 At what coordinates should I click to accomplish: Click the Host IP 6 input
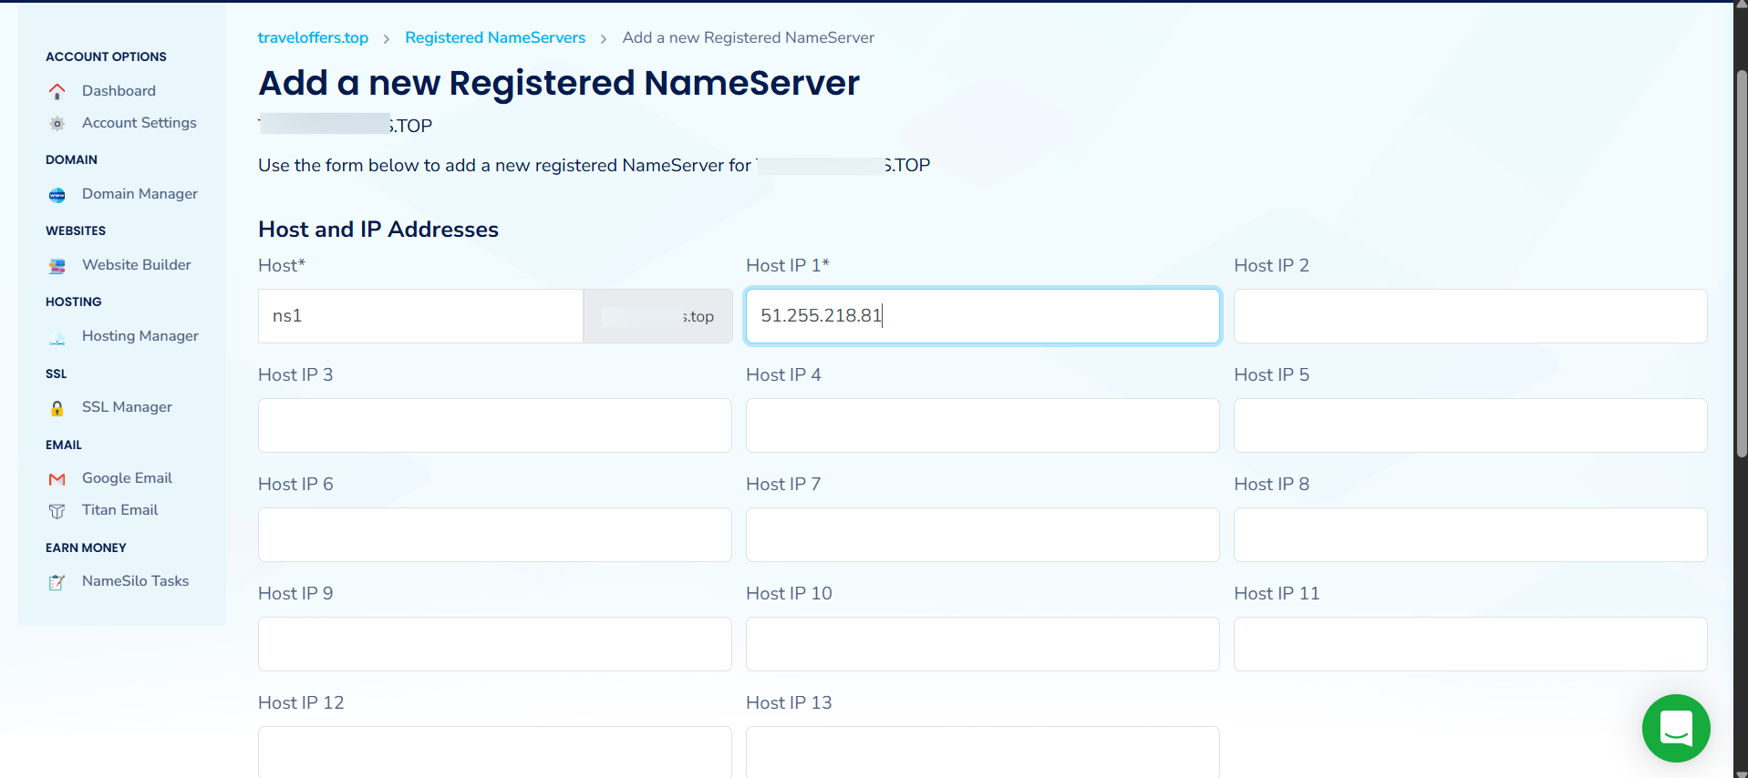[x=495, y=535]
